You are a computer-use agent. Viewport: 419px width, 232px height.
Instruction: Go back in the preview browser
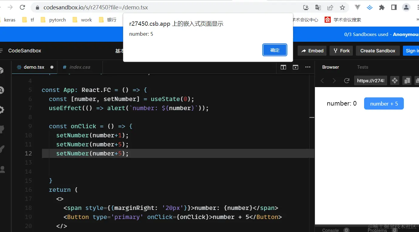323,80
